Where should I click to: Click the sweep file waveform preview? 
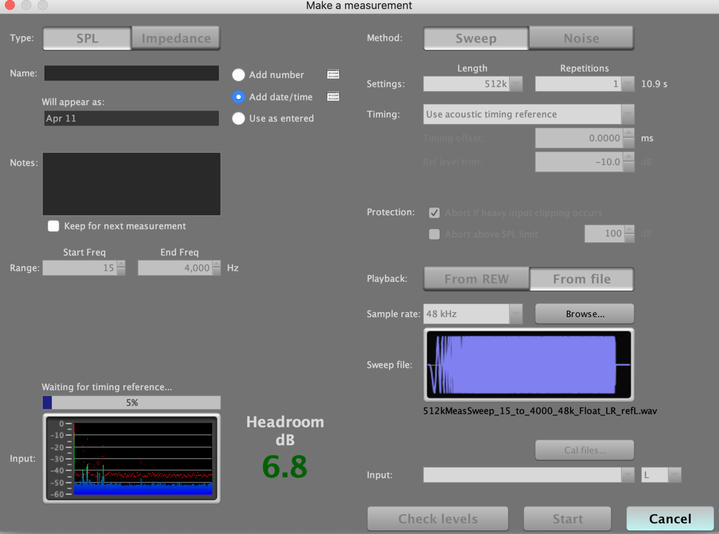click(528, 365)
